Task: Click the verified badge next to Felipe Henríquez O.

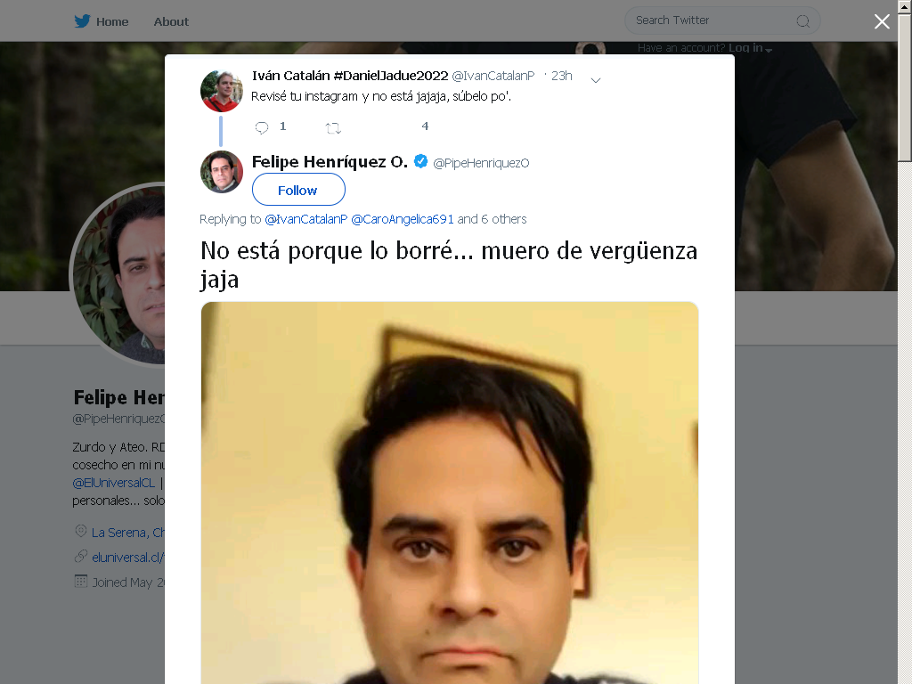Action: coord(420,161)
